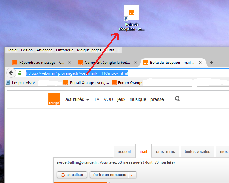Open the Affichage menu
This screenshot has height=183, width=229.
44,50
